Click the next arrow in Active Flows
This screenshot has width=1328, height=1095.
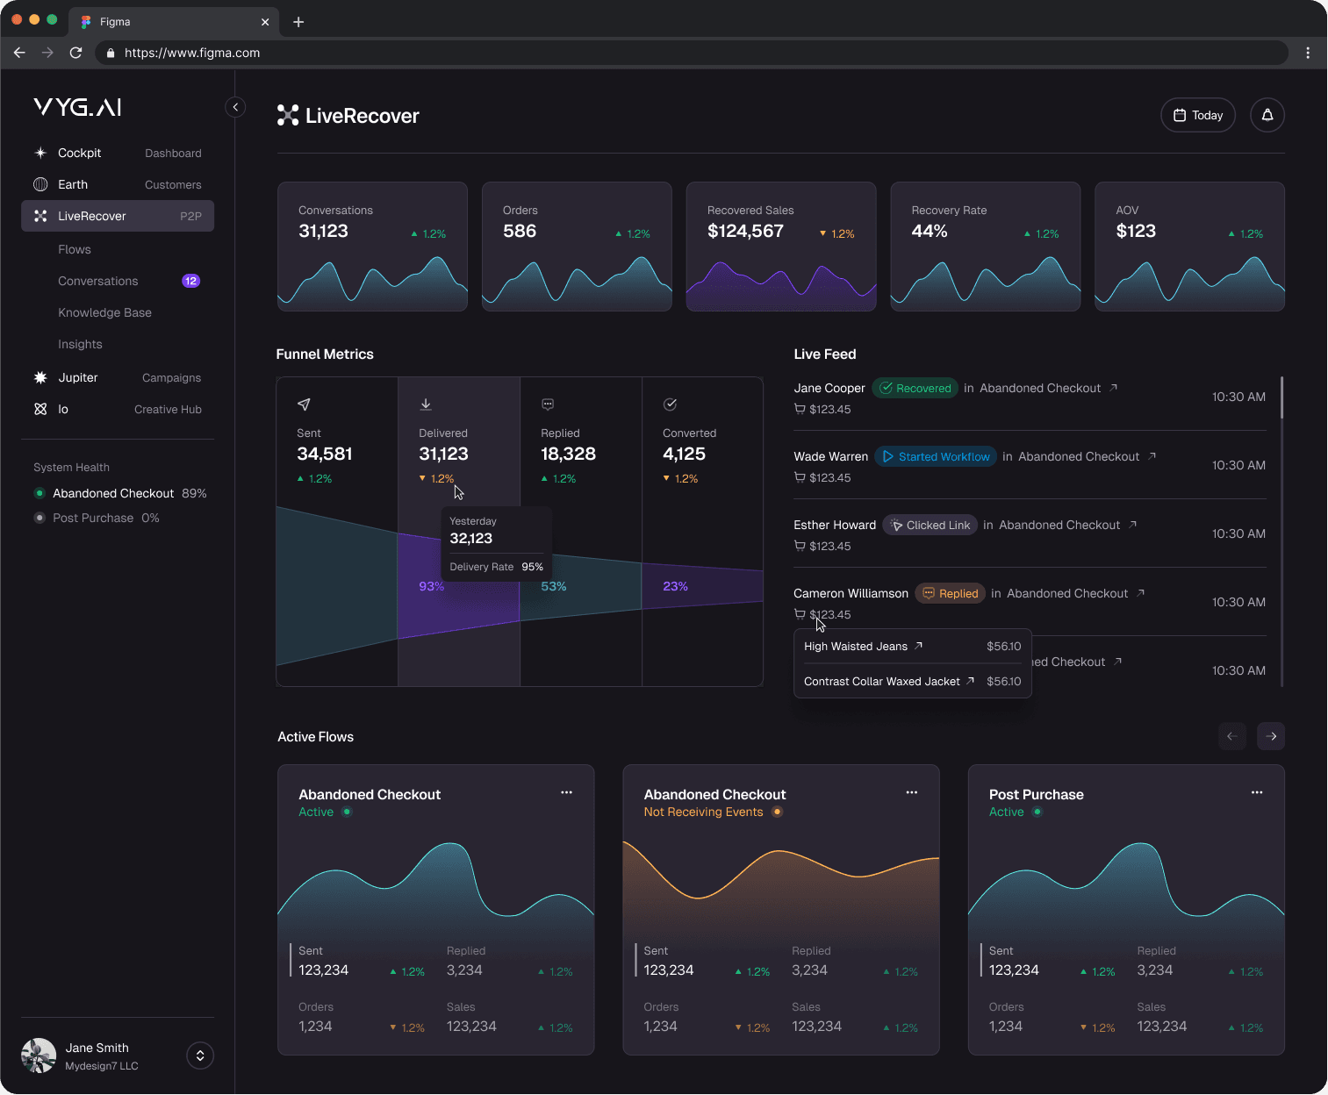[x=1270, y=736]
